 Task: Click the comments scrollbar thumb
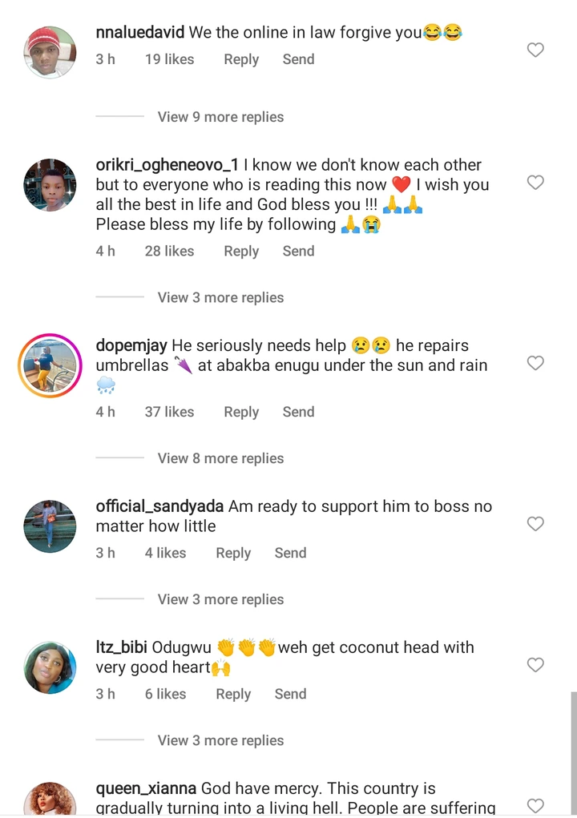(572, 753)
